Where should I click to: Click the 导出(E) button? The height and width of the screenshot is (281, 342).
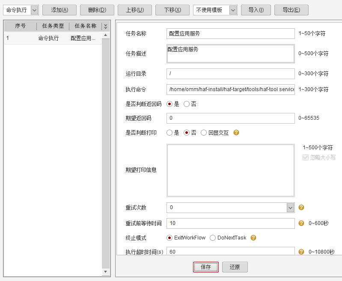point(291,10)
